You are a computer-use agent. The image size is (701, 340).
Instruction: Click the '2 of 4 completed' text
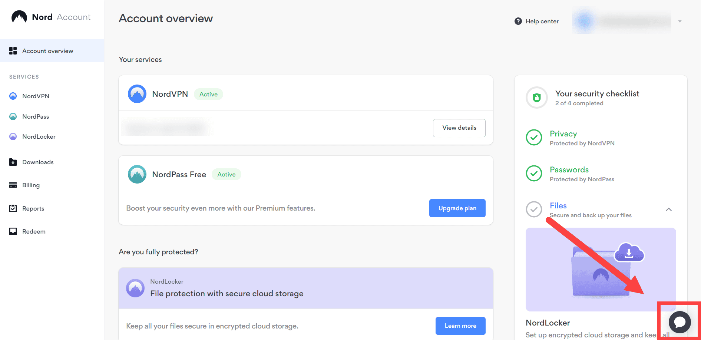[x=579, y=103]
